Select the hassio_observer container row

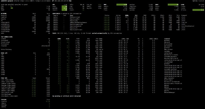pyautogui.click(x=123, y=26)
